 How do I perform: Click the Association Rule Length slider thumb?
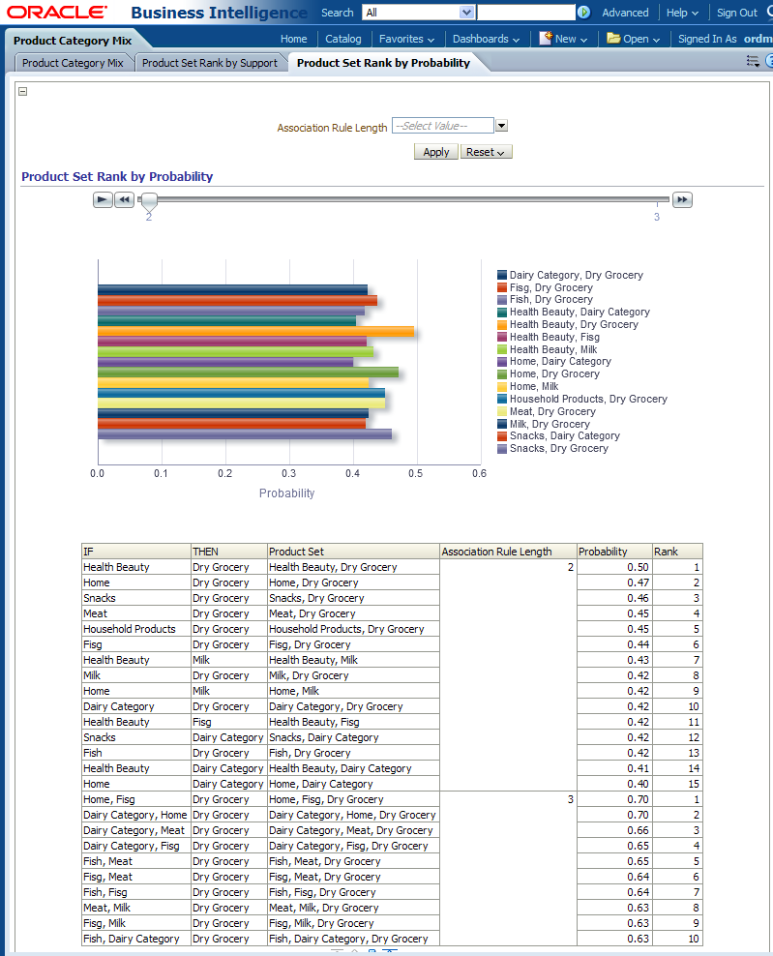click(148, 200)
